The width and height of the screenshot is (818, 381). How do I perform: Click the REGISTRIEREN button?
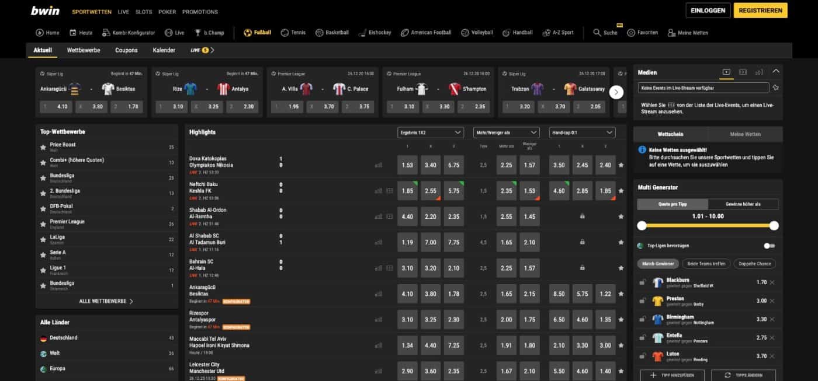tap(760, 11)
